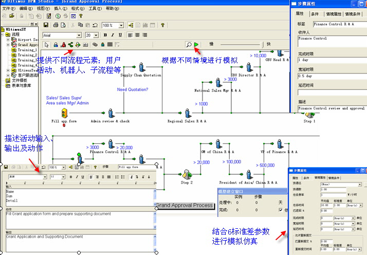
Task: Click the Grand Approval Process button
Action: pos(185,206)
